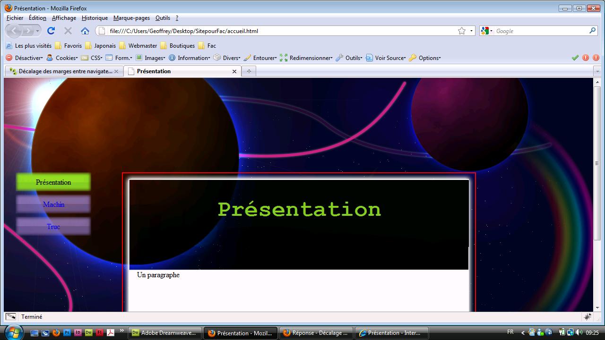Open the Boutiques bookmarks folder
Image resolution: width=605 pixels, height=340 pixels.
(177, 46)
